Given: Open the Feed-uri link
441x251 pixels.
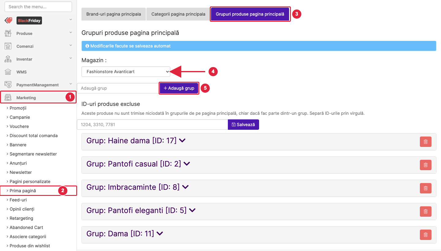Looking at the screenshot, I should pyautogui.click(x=18, y=200).
